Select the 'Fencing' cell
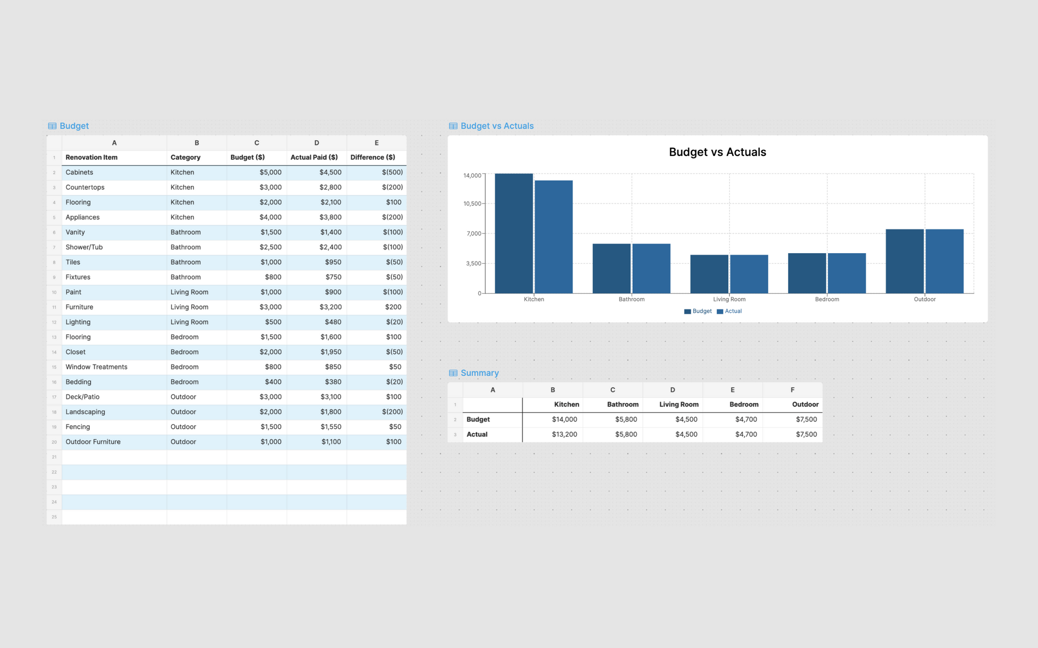The height and width of the screenshot is (648, 1038). pos(114,427)
